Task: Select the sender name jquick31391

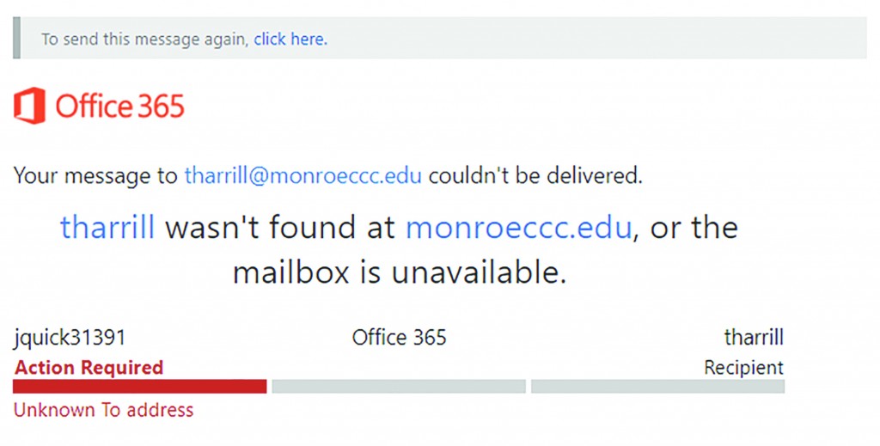Action: [70, 337]
